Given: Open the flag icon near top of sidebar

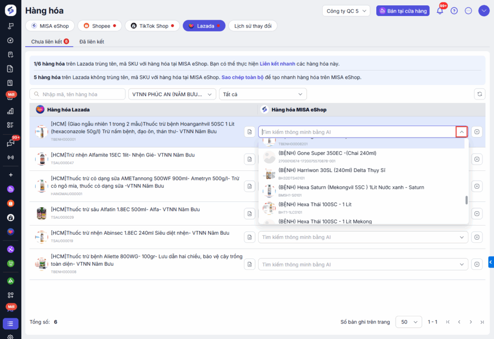Looking at the screenshot, I should tap(11, 26).
